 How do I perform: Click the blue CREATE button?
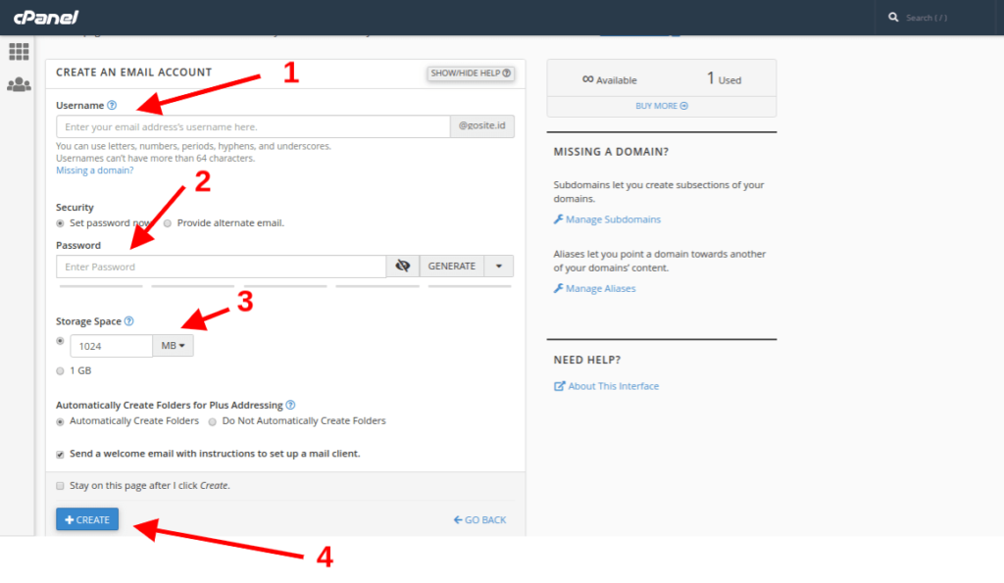[x=87, y=519]
